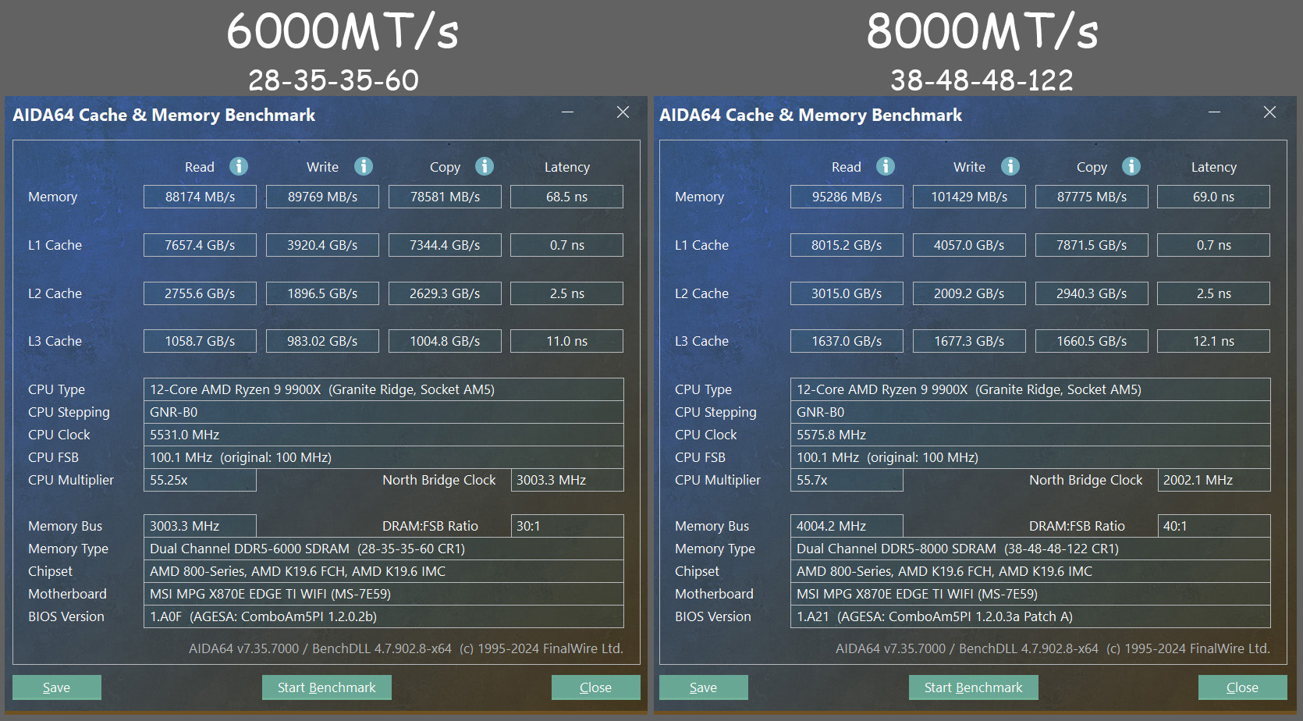Select L1 Cache read 7657.4 GB/s
1303x721 pixels.
[200, 245]
